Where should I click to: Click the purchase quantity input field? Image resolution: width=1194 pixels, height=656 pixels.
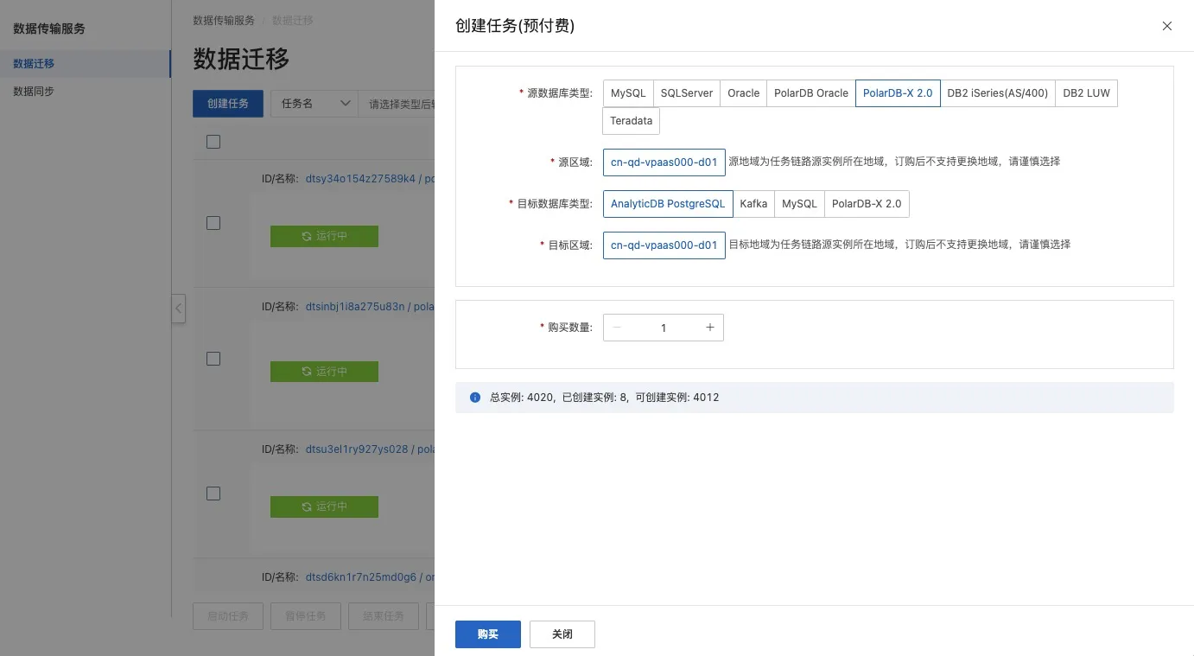(x=664, y=328)
